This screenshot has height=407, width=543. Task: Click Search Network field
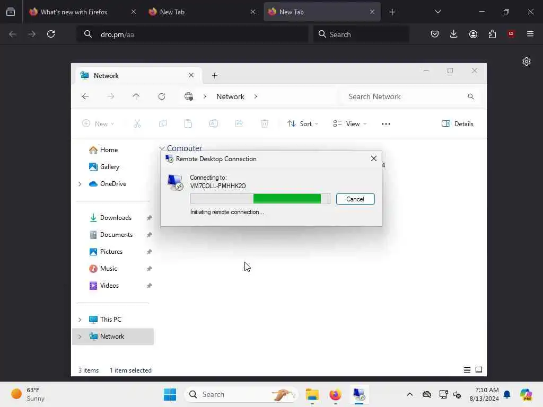tap(411, 96)
